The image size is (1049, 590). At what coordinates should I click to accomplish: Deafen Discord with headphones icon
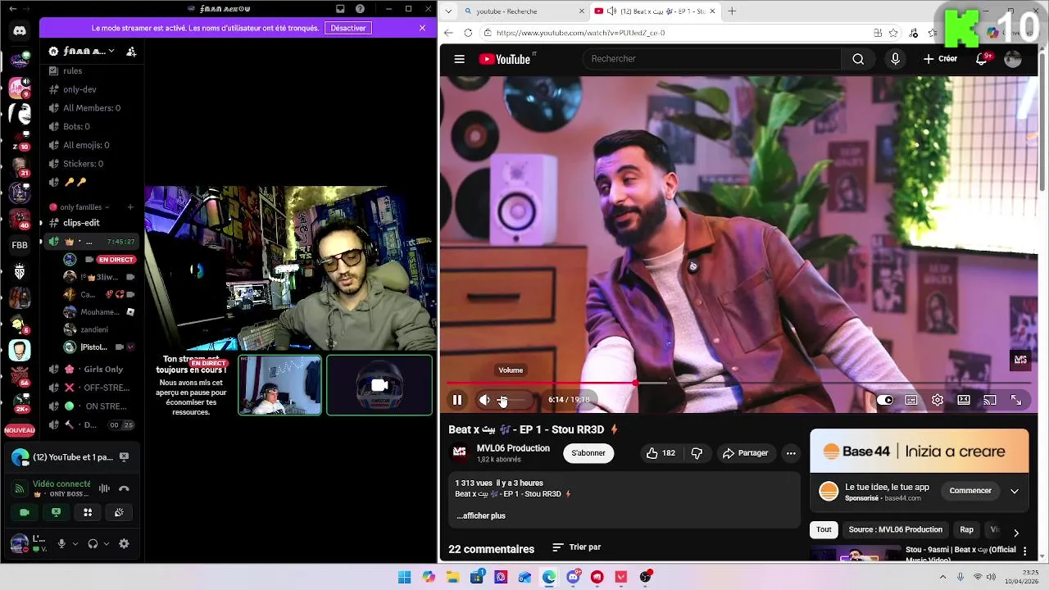point(93,543)
